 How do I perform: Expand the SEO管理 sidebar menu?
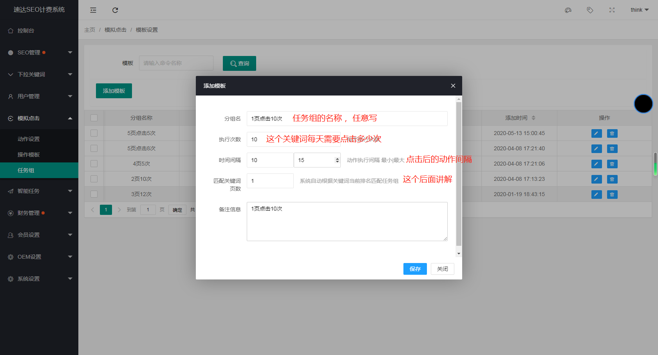click(39, 52)
